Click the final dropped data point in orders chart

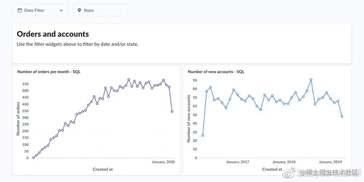click(172, 112)
